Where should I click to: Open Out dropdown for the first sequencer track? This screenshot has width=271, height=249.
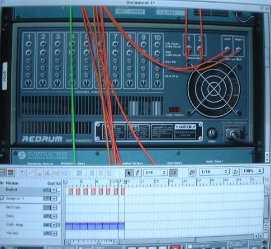click(x=54, y=190)
